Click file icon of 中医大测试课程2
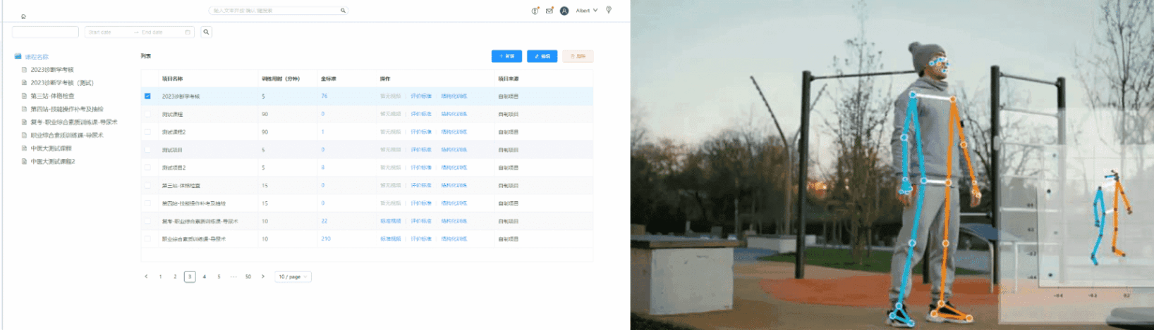 pos(25,161)
